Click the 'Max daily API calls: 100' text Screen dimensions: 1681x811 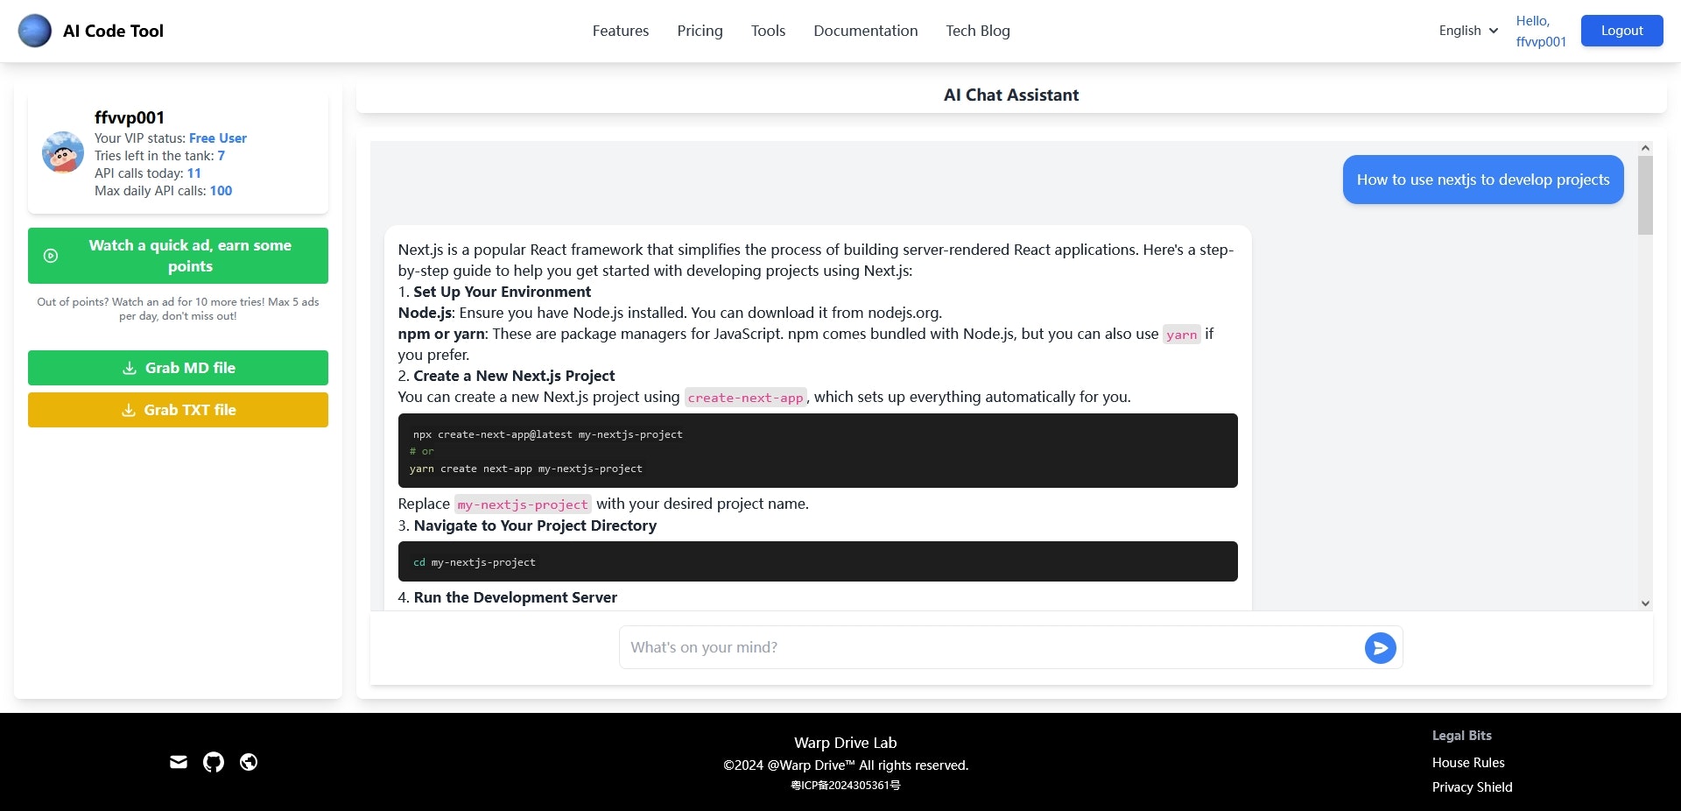pyautogui.click(x=164, y=191)
